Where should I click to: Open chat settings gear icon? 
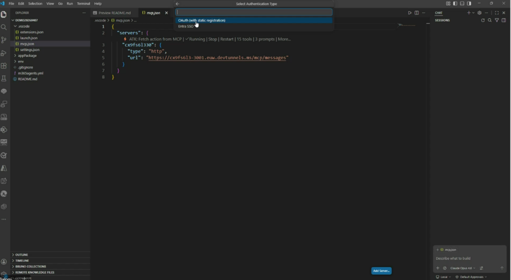(480, 12)
